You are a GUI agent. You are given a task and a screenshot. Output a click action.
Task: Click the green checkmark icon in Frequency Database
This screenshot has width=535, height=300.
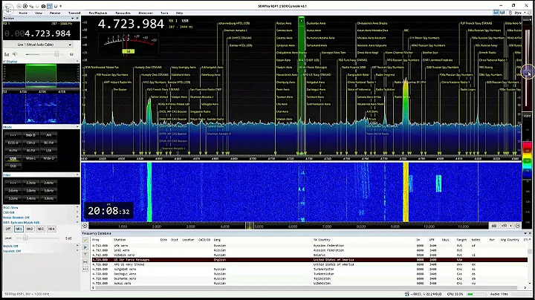click(85, 241)
